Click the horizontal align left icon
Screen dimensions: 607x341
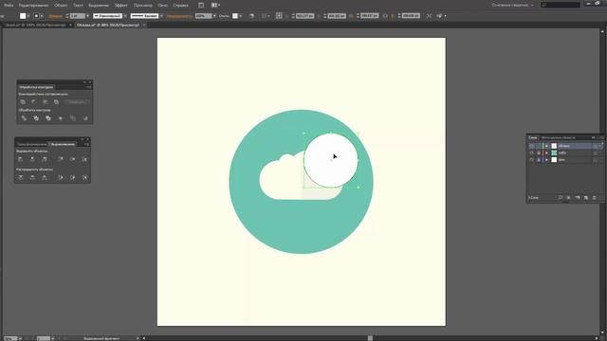click(x=21, y=159)
